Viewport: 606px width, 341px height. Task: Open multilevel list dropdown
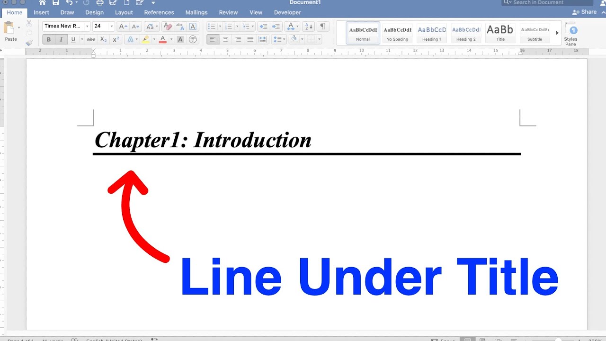(248, 27)
